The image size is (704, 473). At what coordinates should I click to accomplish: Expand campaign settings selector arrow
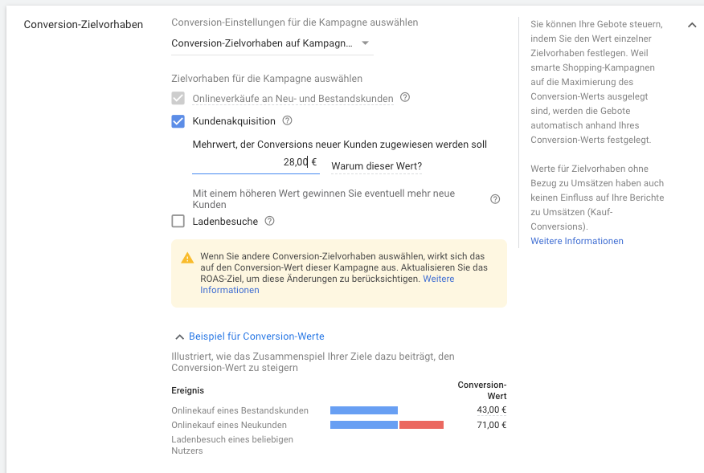[x=365, y=44]
